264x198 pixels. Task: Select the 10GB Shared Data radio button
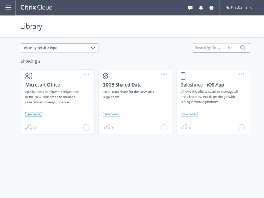pyautogui.click(x=164, y=128)
